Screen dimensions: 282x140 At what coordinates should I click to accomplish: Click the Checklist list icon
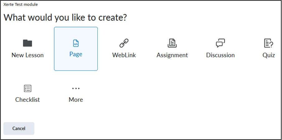(27, 88)
